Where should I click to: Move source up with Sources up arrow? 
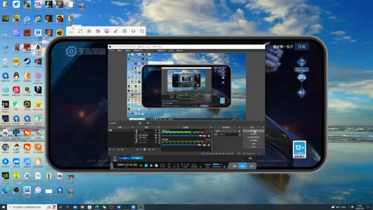tap(149, 149)
